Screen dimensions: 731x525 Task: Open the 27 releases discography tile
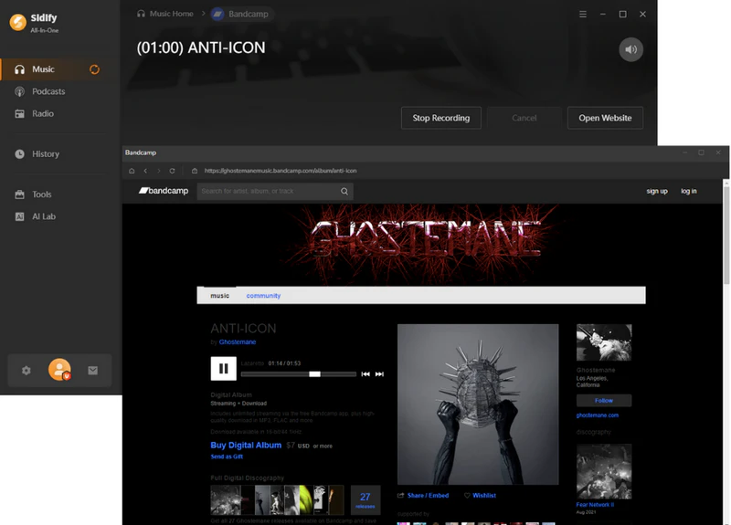[x=365, y=499]
